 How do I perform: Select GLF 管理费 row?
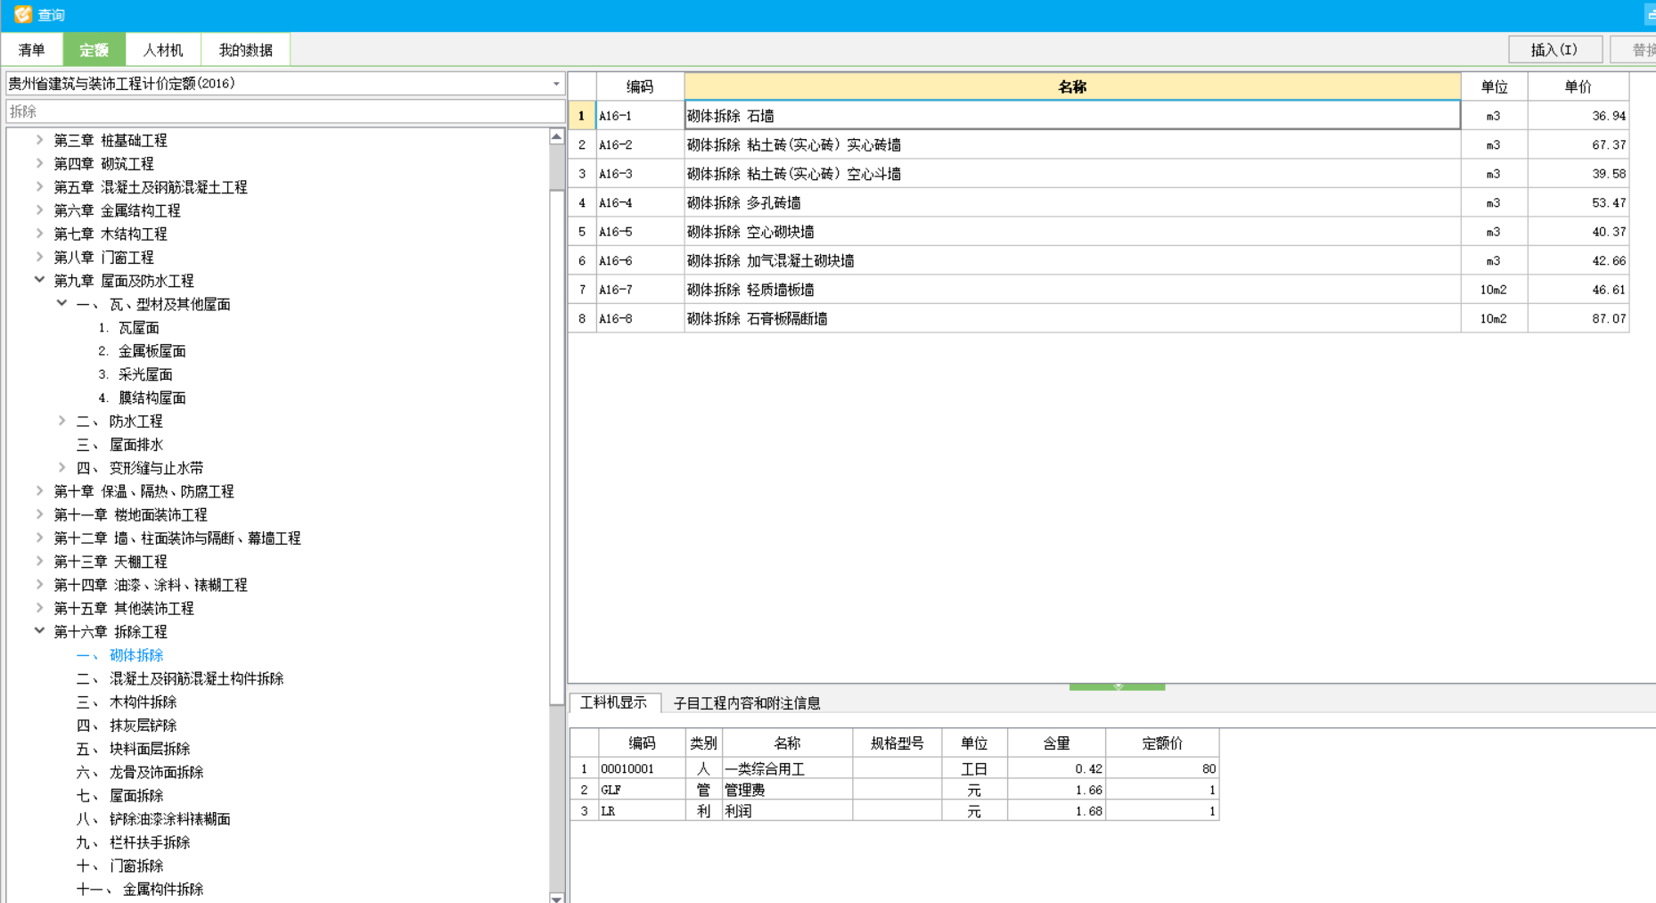[x=894, y=790]
